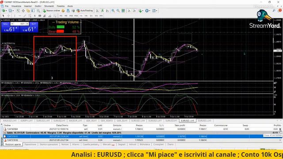This screenshot has width=283, height=159.
Task: Switch to the XAUUSD.r,H1 chart tab
Action: [x=10, y=121]
